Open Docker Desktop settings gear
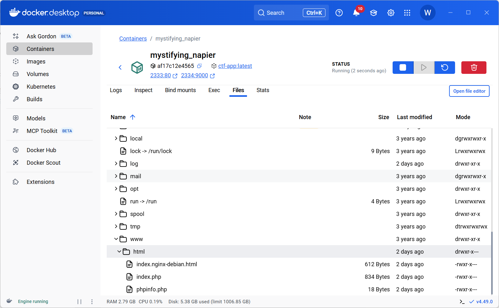Image resolution: width=499 pixels, height=308 pixels. pyautogui.click(x=390, y=13)
